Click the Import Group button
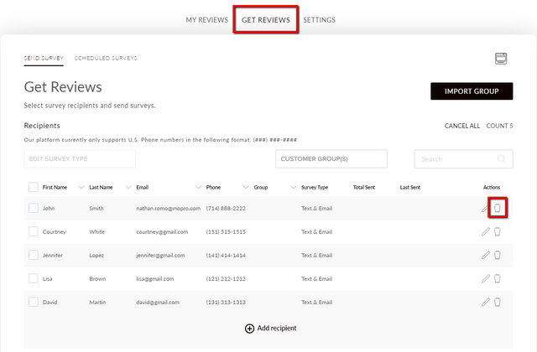This screenshot has height=352, width=537. 472,91
